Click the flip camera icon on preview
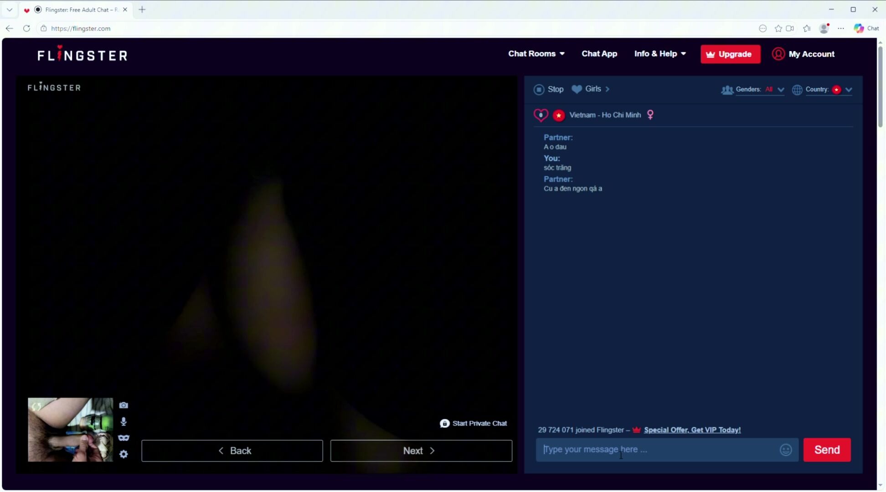The image size is (886, 492). [x=36, y=406]
